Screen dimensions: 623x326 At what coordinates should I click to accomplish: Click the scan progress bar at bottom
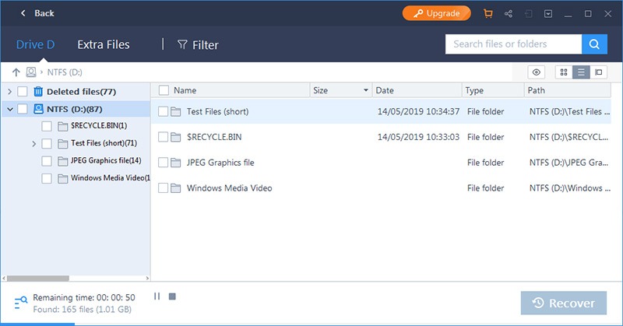pyautogui.click(x=311, y=324)
